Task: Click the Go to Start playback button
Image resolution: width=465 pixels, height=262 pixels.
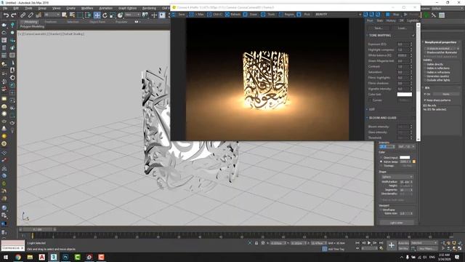Action: [x=357, y=243]
